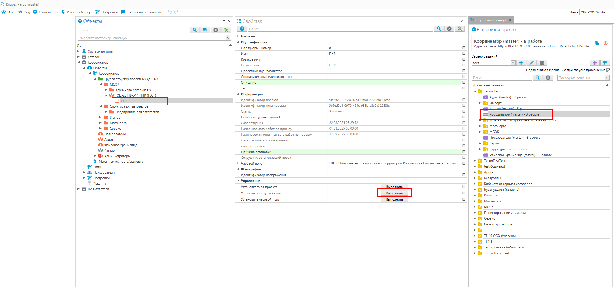Click the pencil edit server icon
The width and height of the screenshot is (614, 287).
click(x=531, y=63)
